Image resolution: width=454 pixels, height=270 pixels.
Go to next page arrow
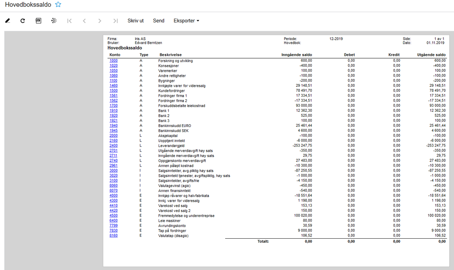100,21
